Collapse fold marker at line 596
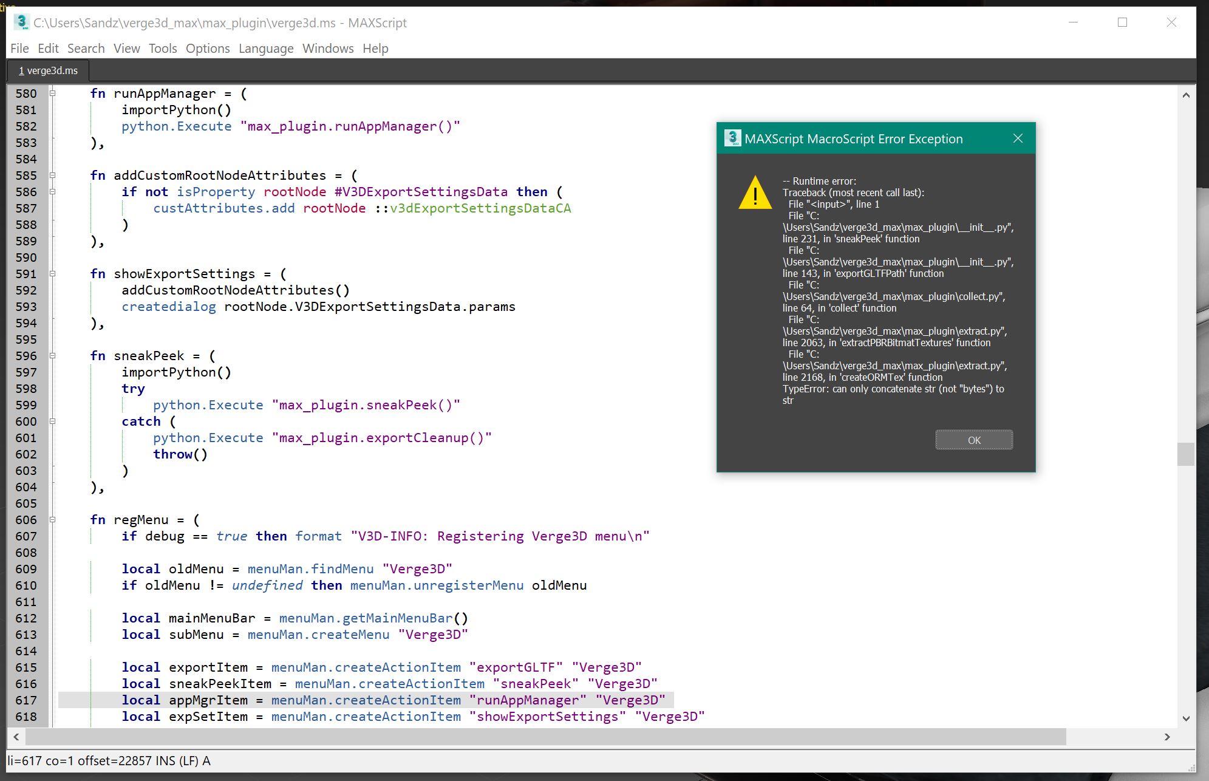 [x=53, y=355]
